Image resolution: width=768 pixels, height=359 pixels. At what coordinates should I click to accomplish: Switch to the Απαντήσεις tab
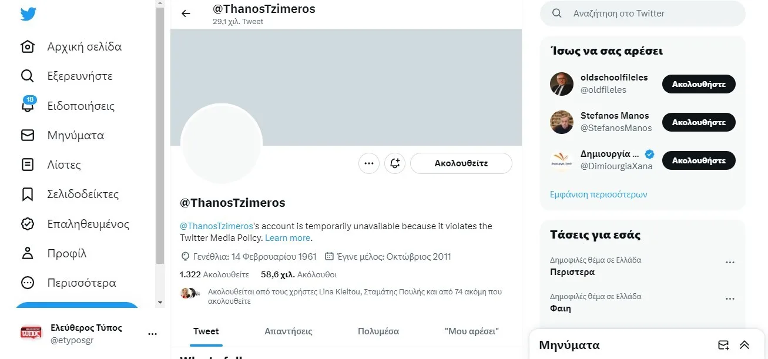(289, 331)
